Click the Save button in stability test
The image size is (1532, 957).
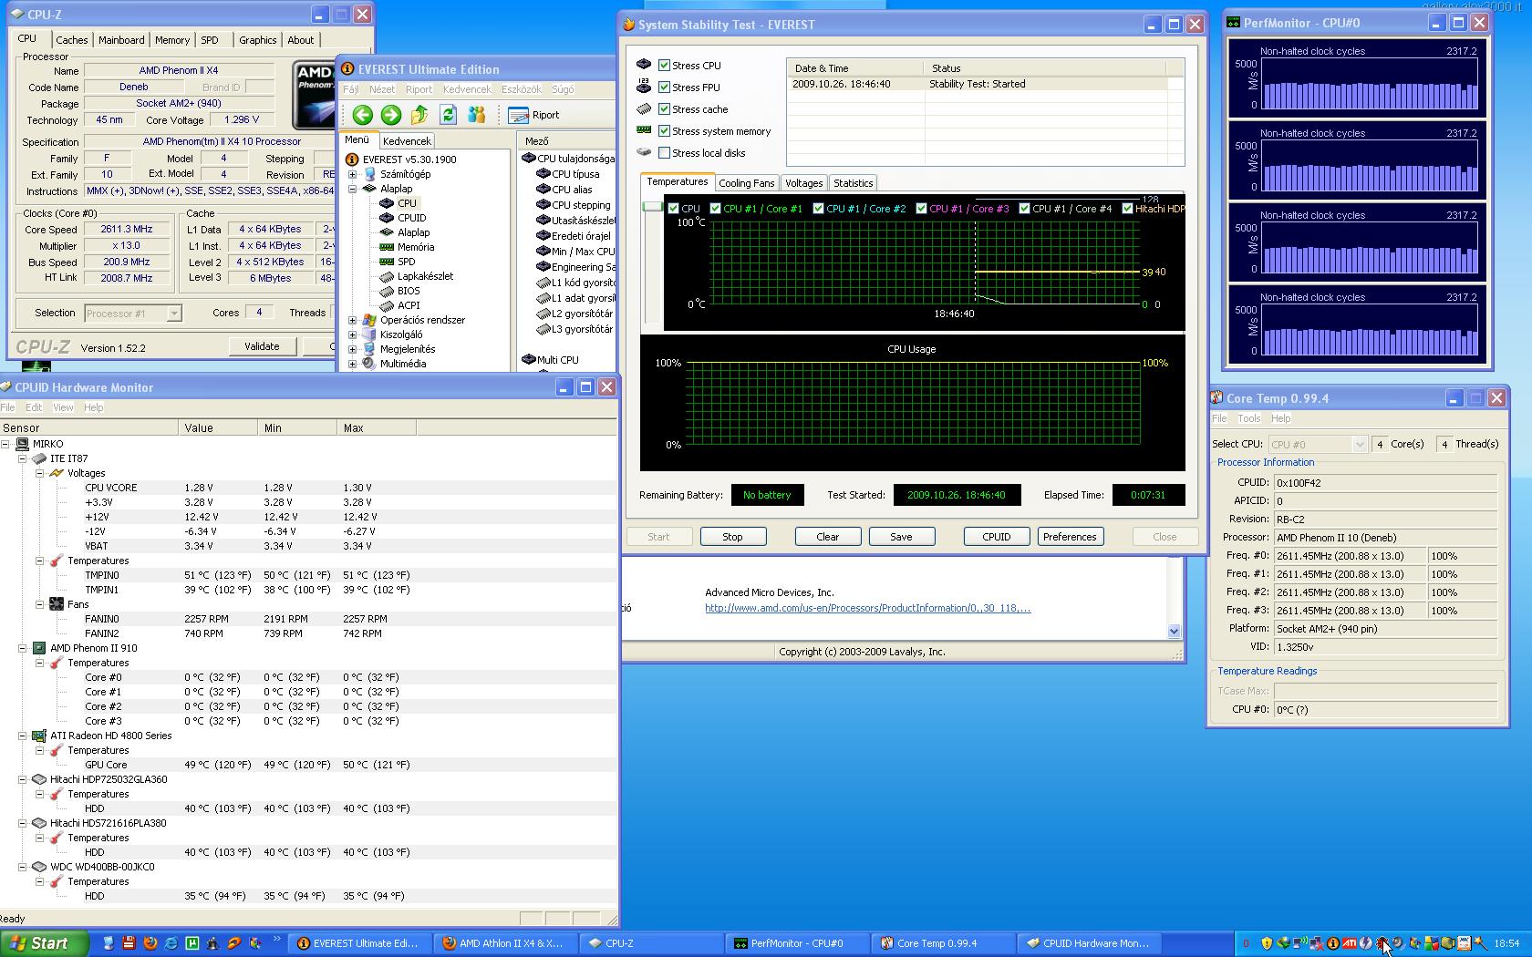click(x=901, y=537)
